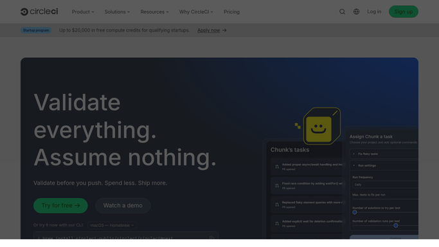The image size is (439, 247).
Task: Click the '$20,000 in free compute credits' text
Action: click(x=124, y=30)
